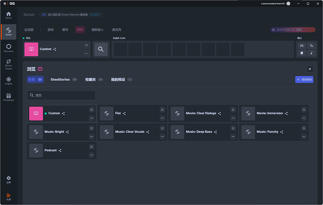
Task: Click the blue 添加新的 add button
Action: click(x=304, y=80)
